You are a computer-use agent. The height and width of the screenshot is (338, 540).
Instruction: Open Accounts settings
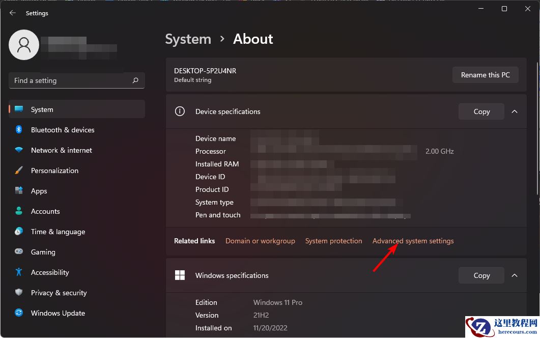tap(45, 211)
